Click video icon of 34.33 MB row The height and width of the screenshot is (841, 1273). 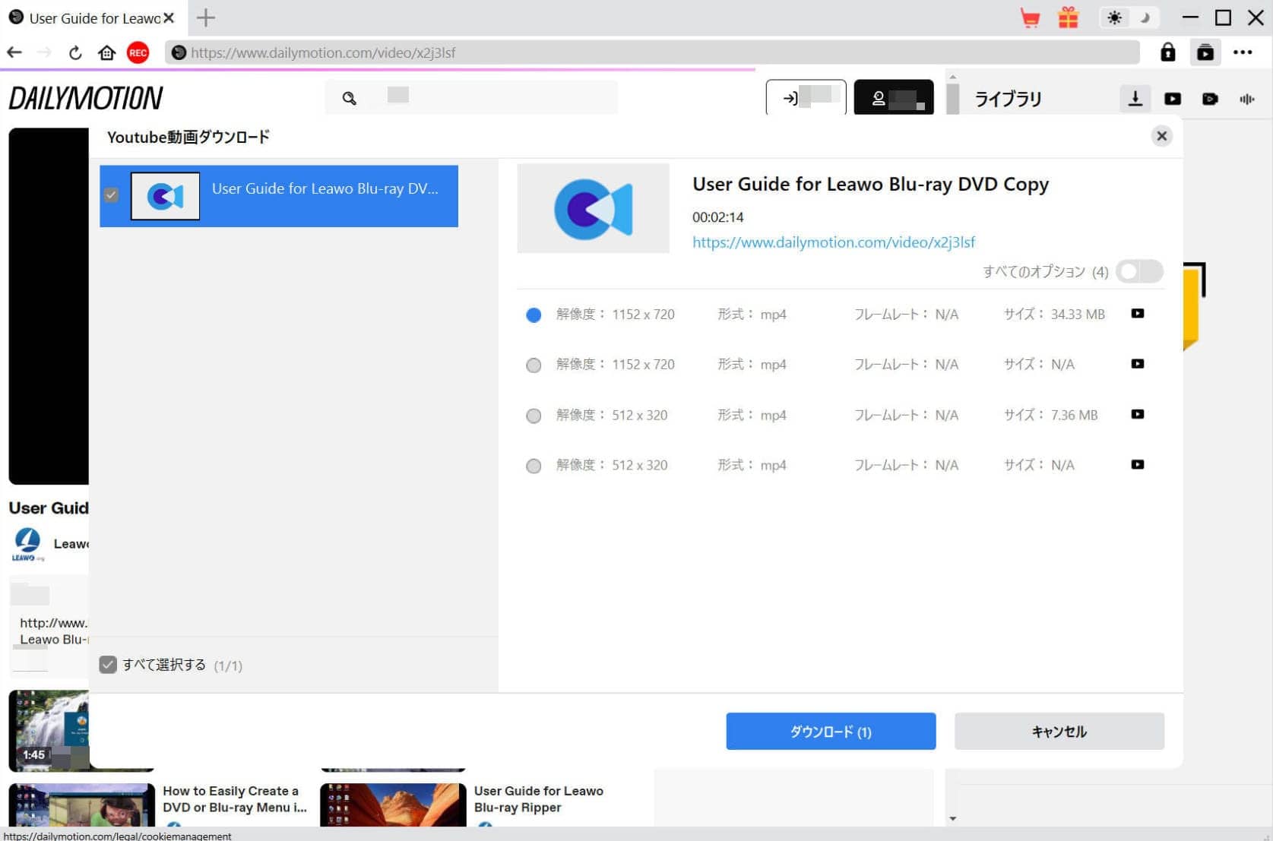[1137, 313]
